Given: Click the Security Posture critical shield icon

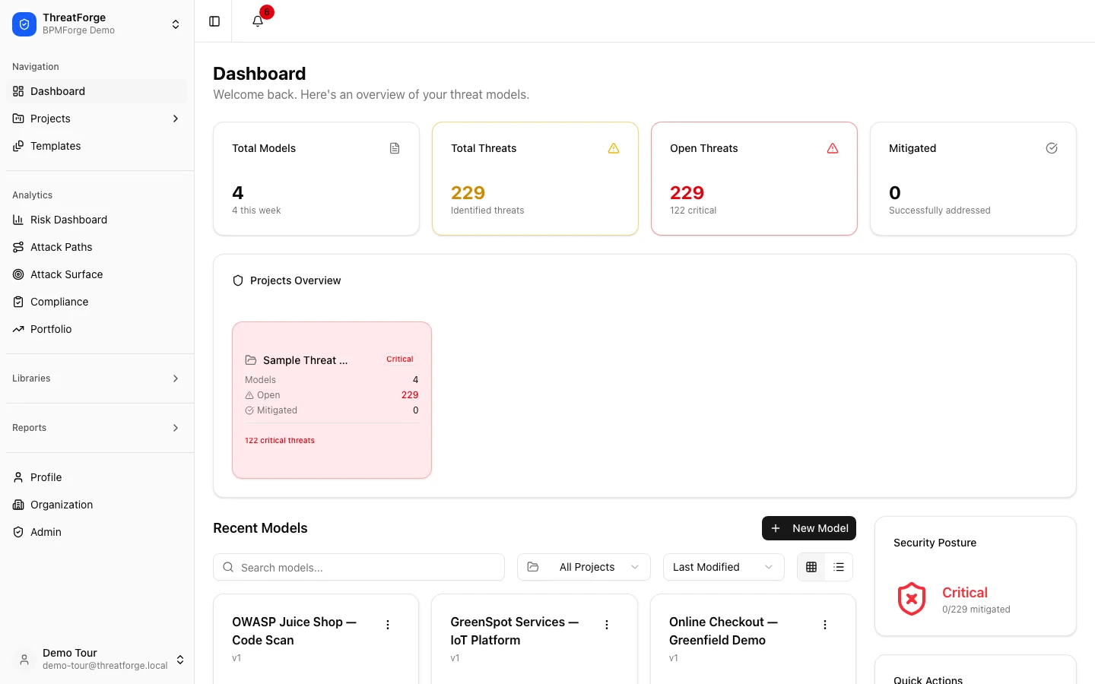Looking at the screenshot, I should point(912,599).
